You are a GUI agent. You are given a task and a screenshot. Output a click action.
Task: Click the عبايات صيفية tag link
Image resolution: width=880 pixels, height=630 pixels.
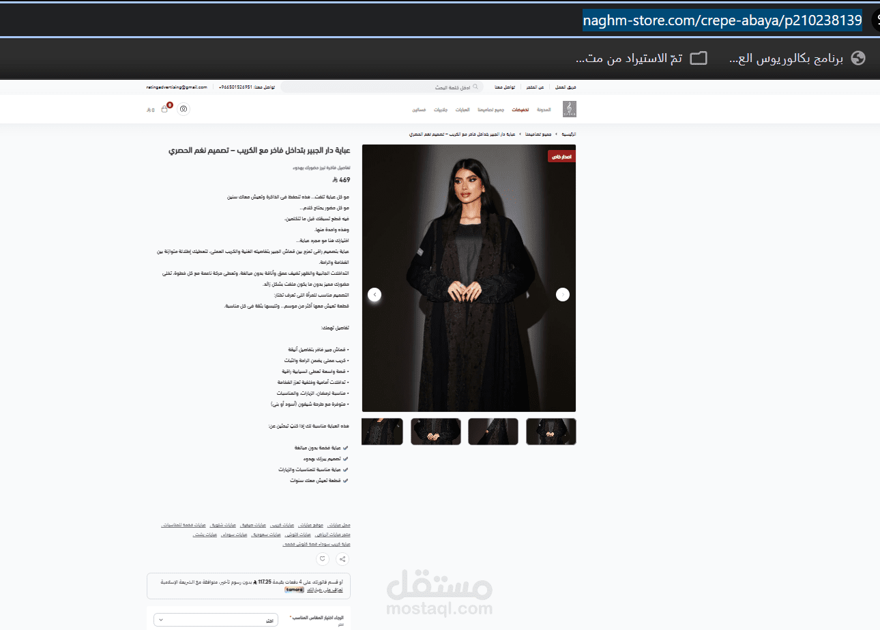point(253,525)
